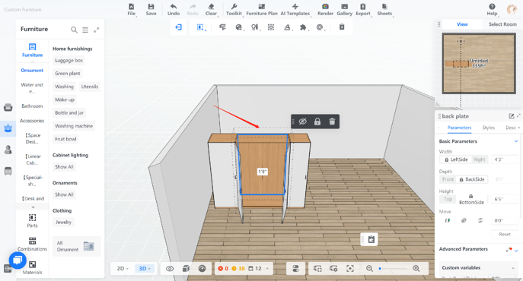Open AI Templates
The height and width of the screenshot is (281, 523).
[295, 10]
